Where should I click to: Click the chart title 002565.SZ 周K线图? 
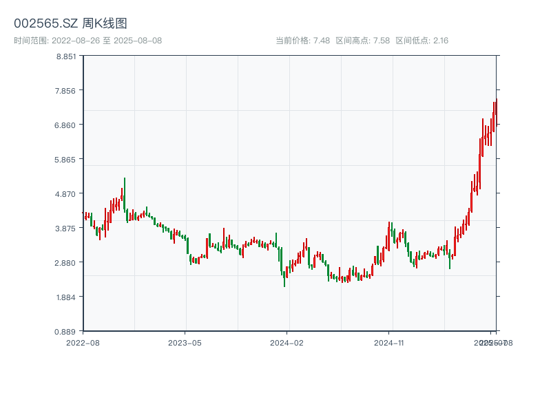[70, 23]
